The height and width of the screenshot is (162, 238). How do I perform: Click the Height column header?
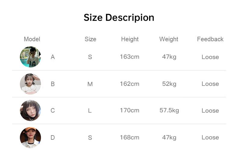130,39
